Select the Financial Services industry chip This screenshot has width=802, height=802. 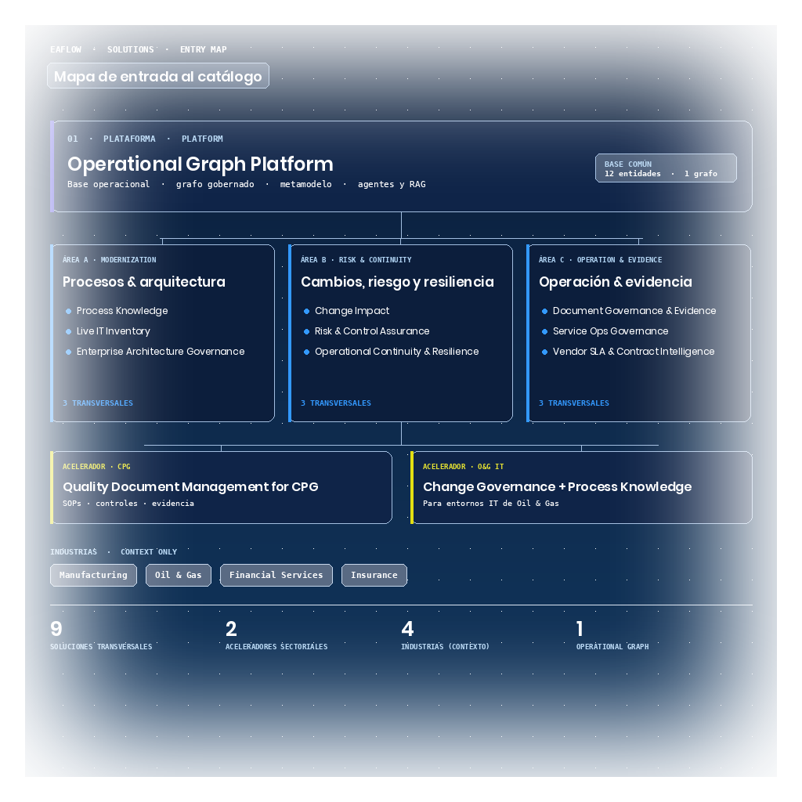click(276, 576)
